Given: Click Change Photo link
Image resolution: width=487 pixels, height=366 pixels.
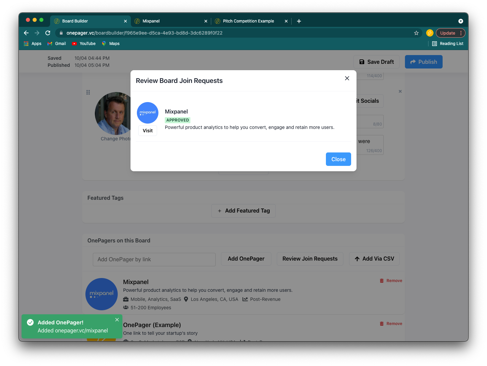Looking at the screenshot, I should tap(116, 139).
